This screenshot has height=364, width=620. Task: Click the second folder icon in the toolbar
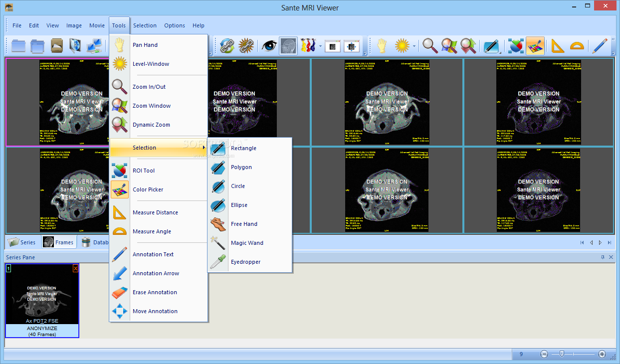[37, 45]
